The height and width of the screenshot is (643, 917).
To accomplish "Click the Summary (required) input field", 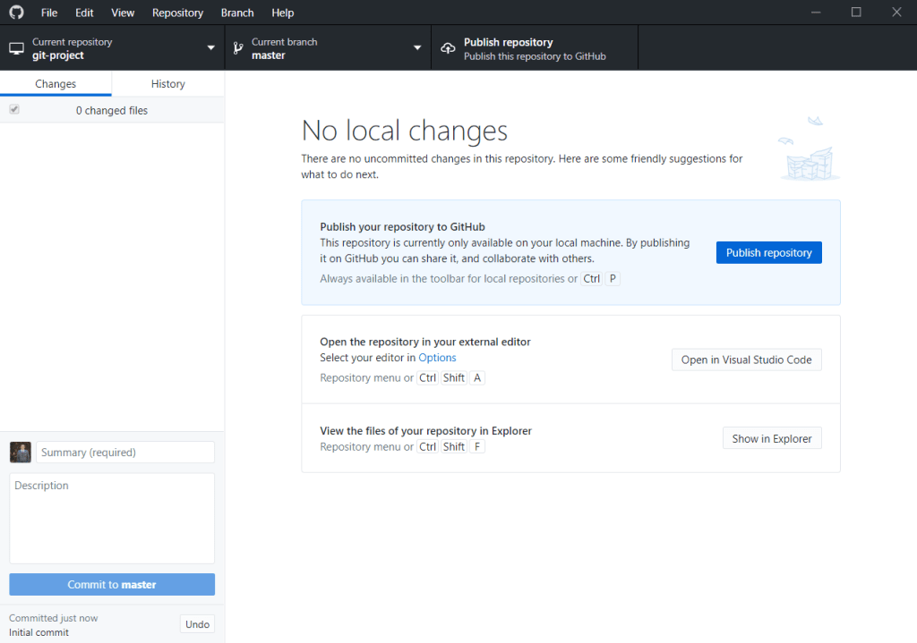I will click(x=125, y=453).
